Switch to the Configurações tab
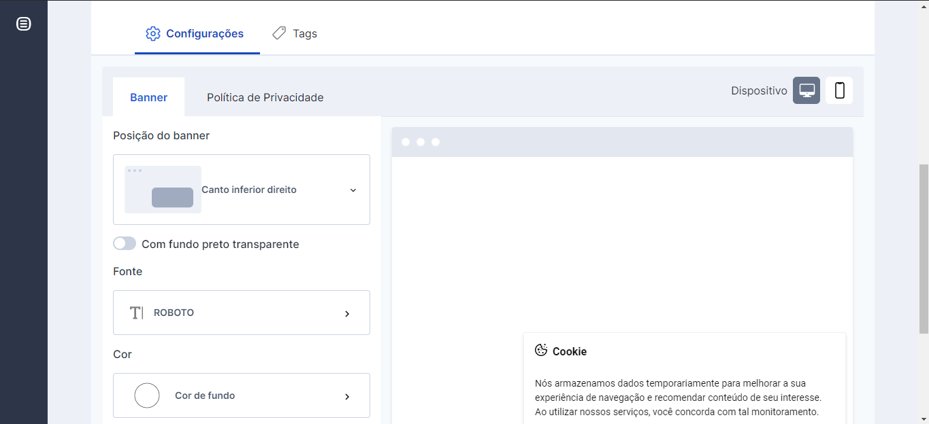929x424 pixels. (x=197, y=33)
